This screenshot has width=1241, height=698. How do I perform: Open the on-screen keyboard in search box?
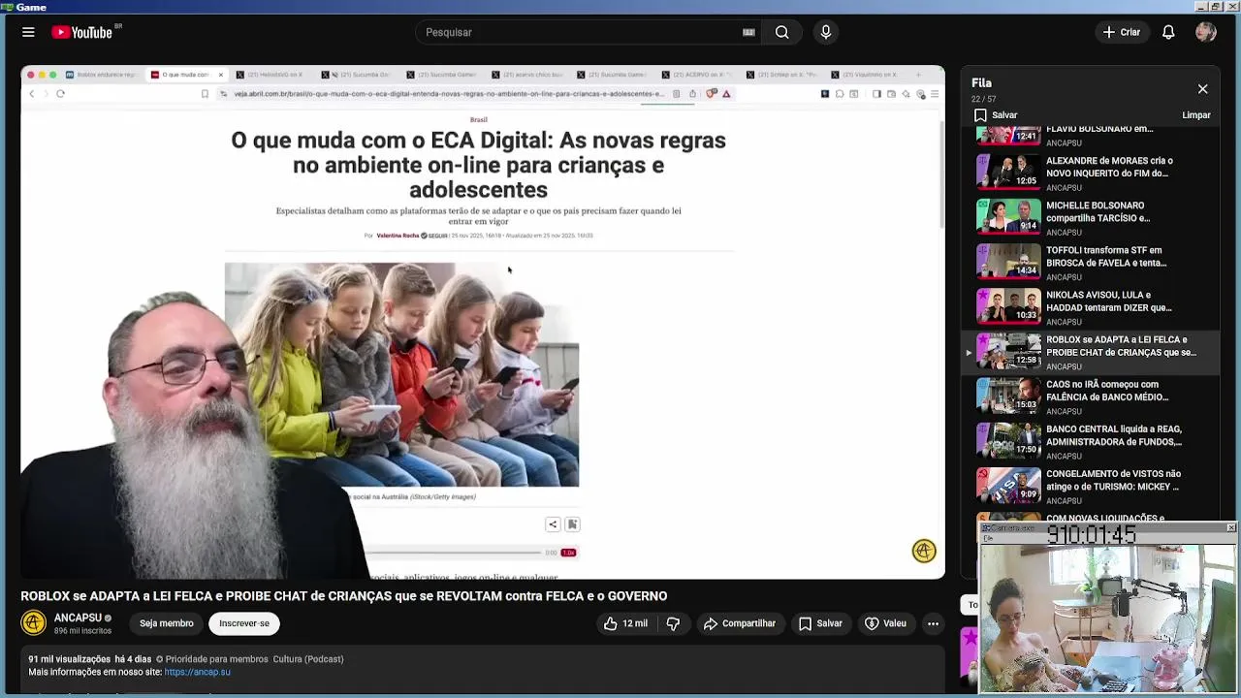(748, 32)
